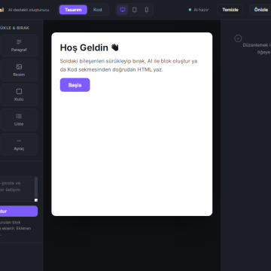Click the checkmark circle icon in properties panel
This screenshot has width=271, height=271.
tap(238, 38)
